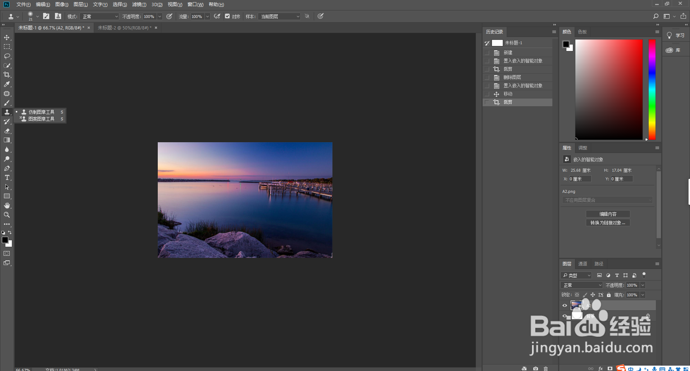690x371 pixels.
Task: Select the Crop tool in toolbar
Action: click(x=7, y=75)
